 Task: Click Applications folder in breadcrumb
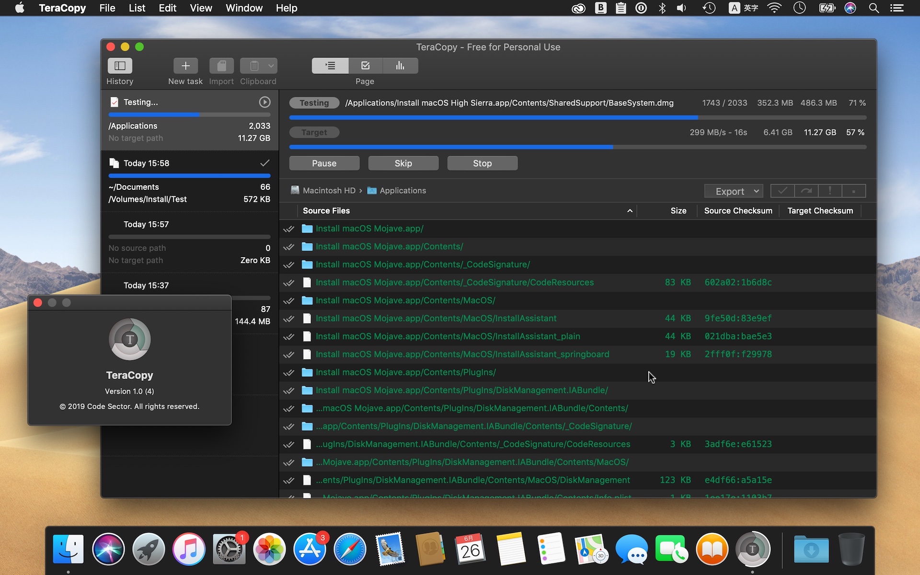(397, 191)
